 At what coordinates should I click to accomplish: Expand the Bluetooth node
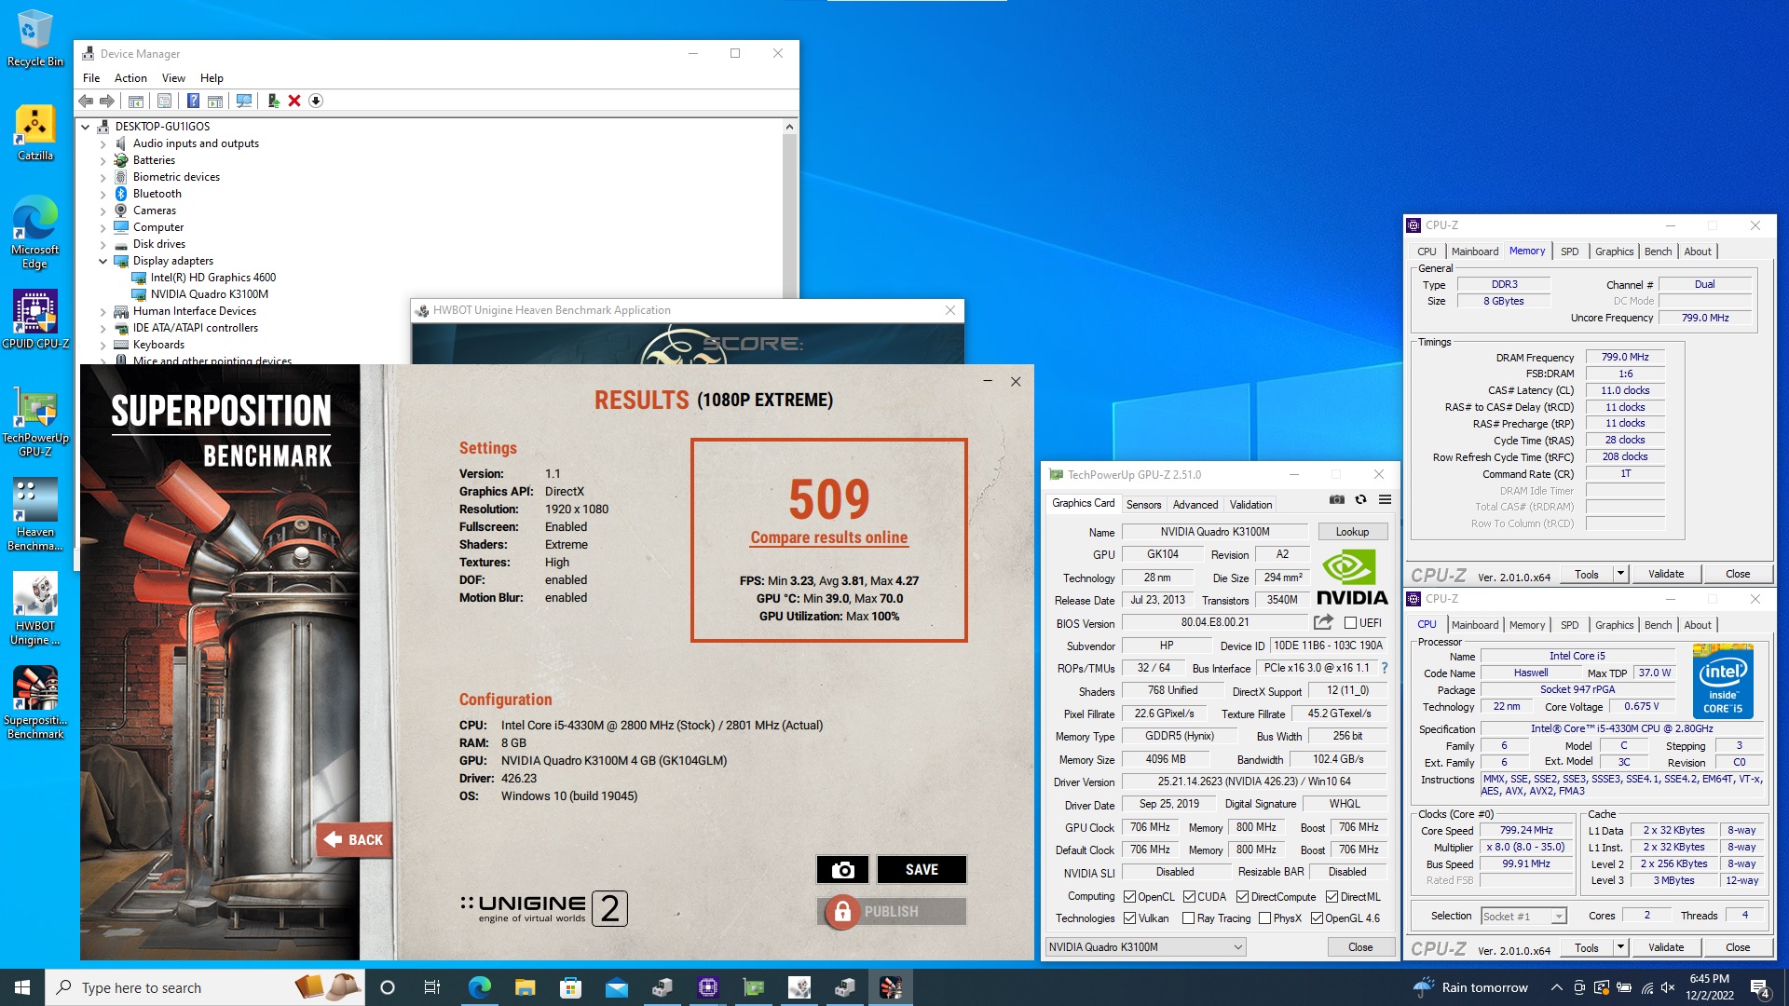click(x=102, y=195)
